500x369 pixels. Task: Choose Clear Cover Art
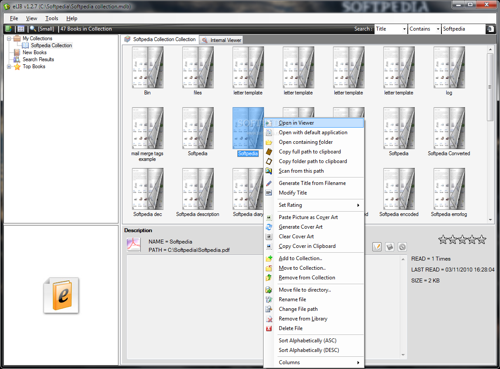[x=314, y=237]
